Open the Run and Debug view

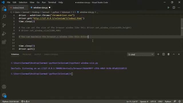pyautogui.click(x=4, y=34)
